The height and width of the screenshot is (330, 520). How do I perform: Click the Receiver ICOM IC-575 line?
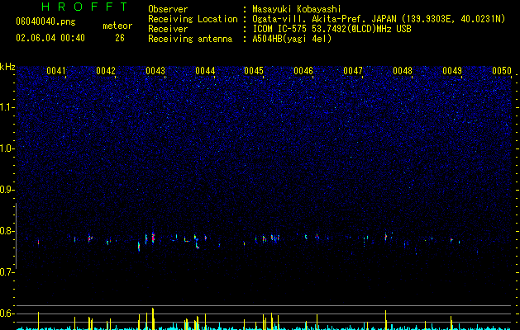click(x=332, y=29)
